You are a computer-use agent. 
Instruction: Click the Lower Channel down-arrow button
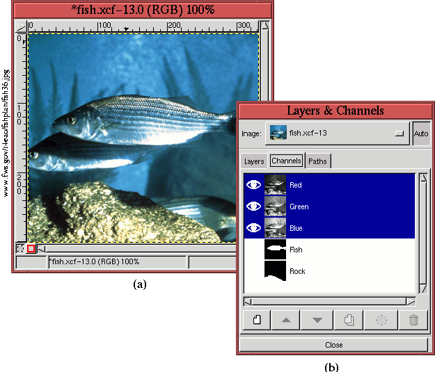(318, 320)
